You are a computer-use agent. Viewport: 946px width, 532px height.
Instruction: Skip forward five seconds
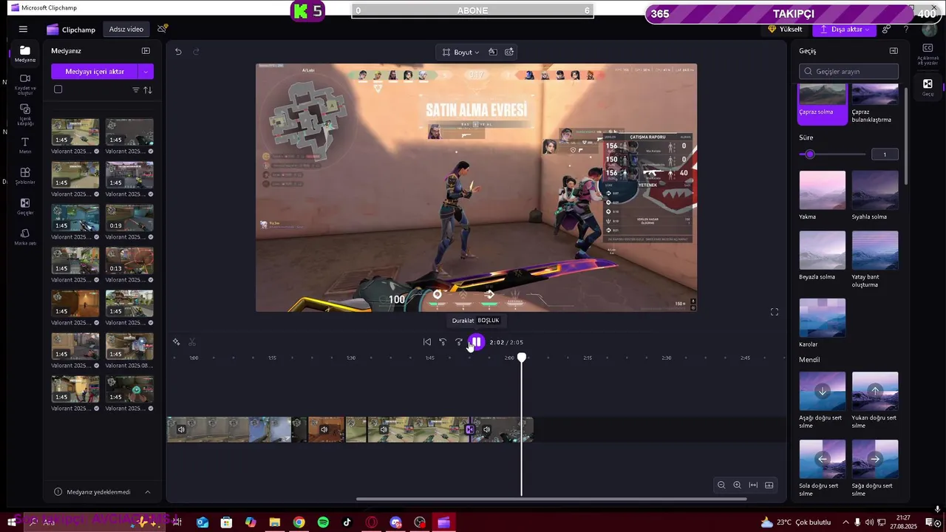click(459, 342)
